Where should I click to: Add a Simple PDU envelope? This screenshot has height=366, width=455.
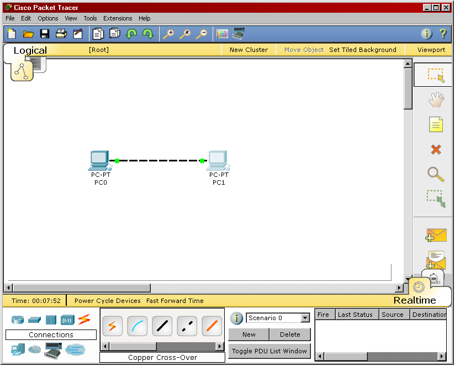click(436, 235)
